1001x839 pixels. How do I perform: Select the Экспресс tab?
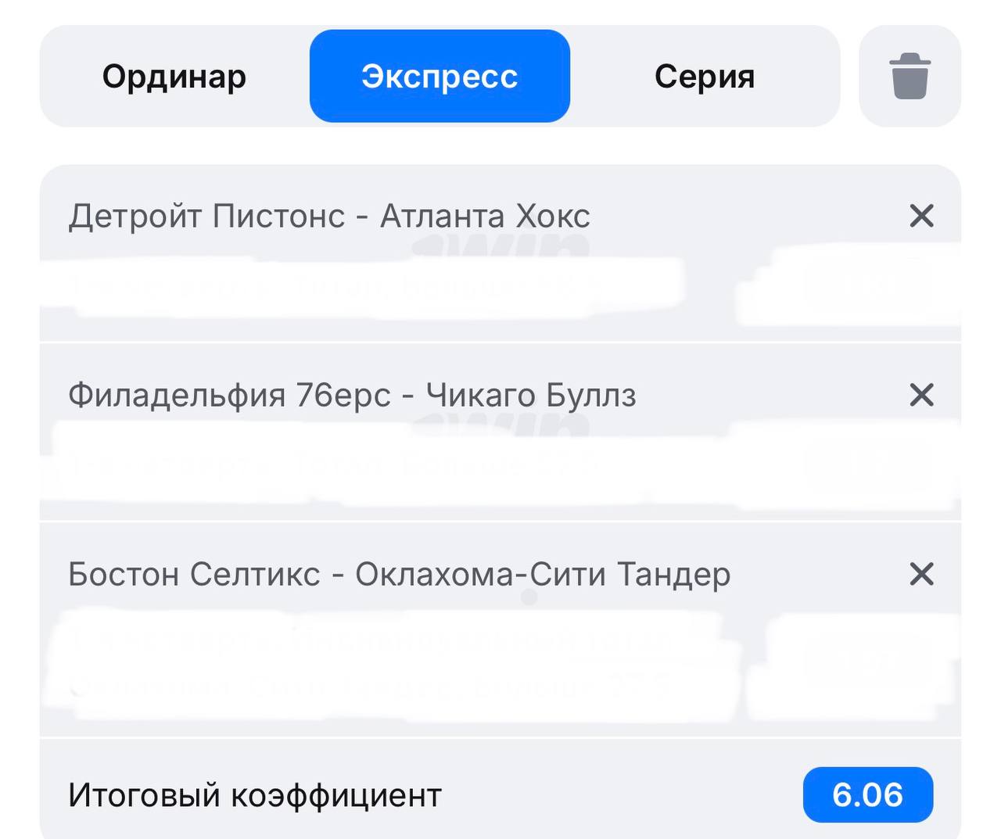click(440, 77)
